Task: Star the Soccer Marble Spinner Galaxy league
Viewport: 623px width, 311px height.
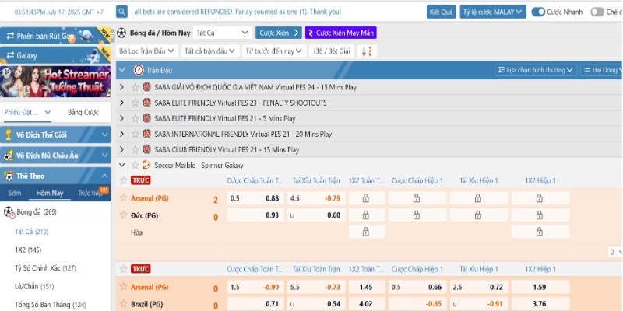Action: coord(135,165)
